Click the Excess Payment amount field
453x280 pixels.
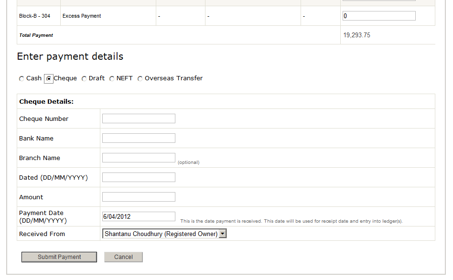coord(379,16)
